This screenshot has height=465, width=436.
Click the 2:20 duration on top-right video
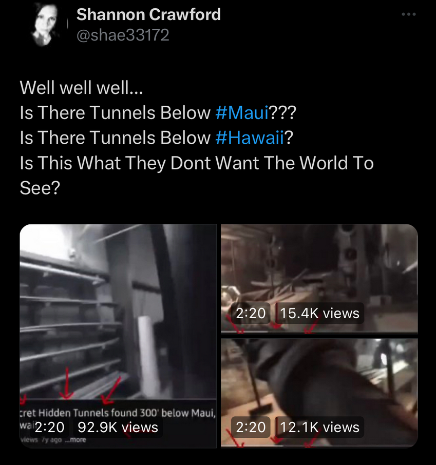[251, 313]
